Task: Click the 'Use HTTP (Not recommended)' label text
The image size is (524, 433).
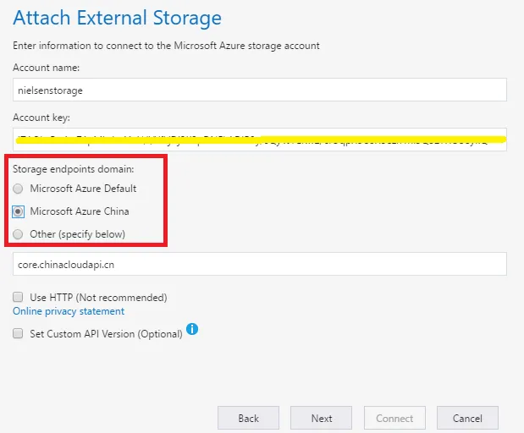Action: [x=98, y=298]
